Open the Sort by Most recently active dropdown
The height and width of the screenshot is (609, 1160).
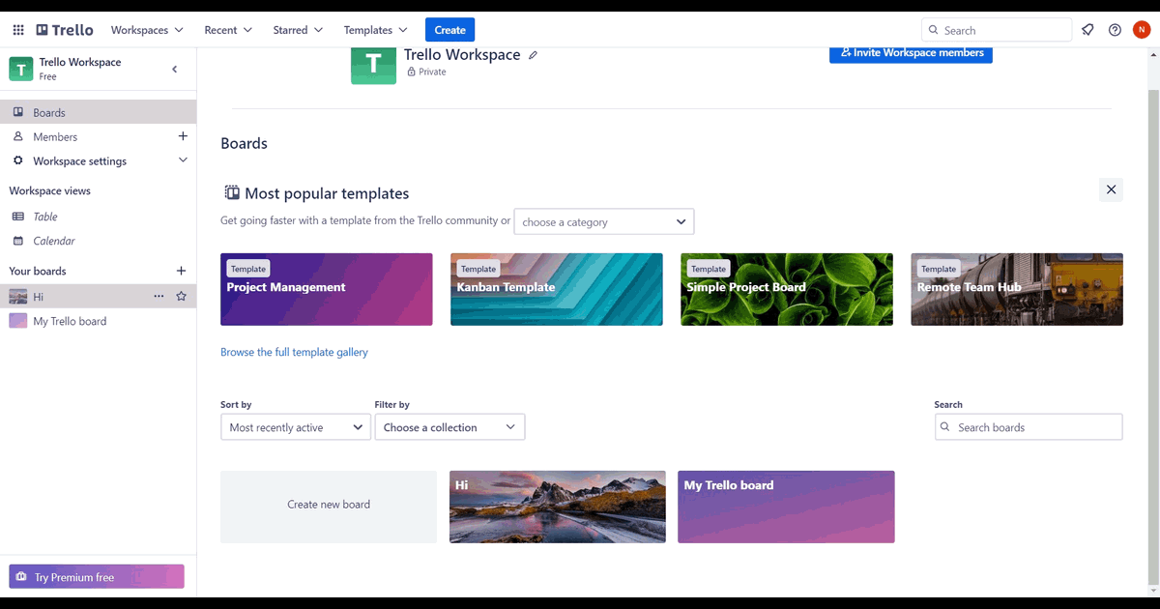[x=296, y=427]
